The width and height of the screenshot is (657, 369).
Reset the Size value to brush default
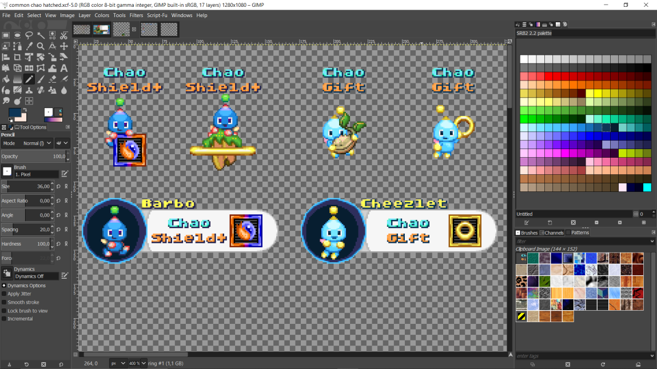click(x=58, y=186)
